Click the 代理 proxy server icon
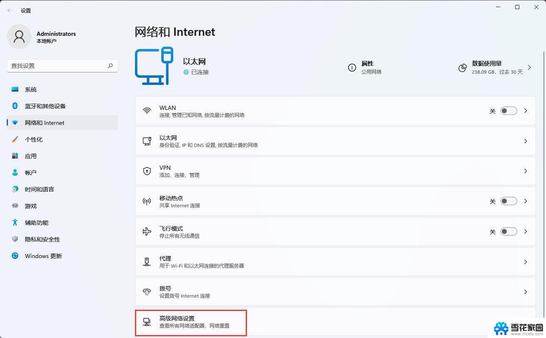Screen dimensions: 546x338 coord(147,262)
